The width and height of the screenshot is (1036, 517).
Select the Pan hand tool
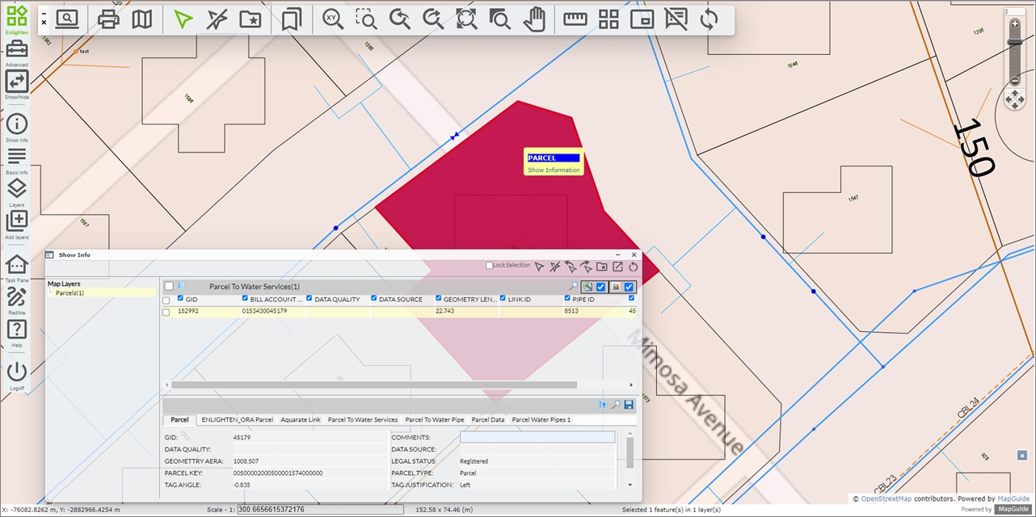pos(533,20)
